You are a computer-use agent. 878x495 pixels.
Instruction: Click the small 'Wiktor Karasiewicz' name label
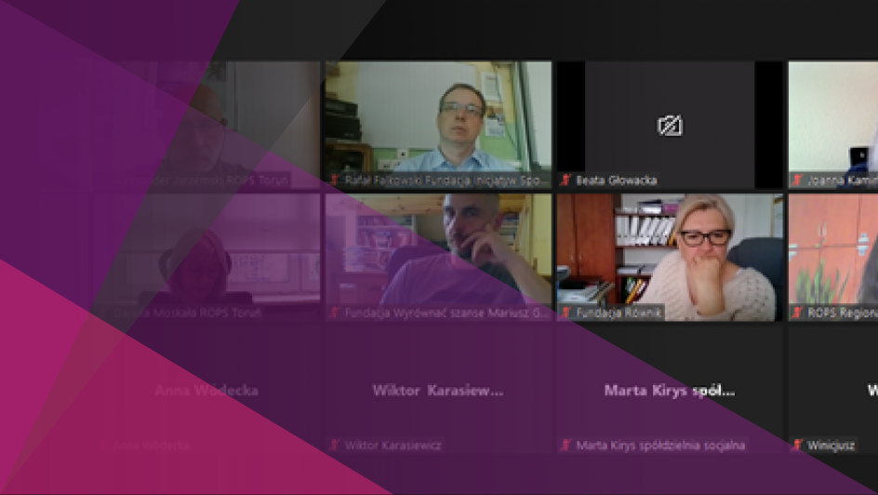pos(393,445)
